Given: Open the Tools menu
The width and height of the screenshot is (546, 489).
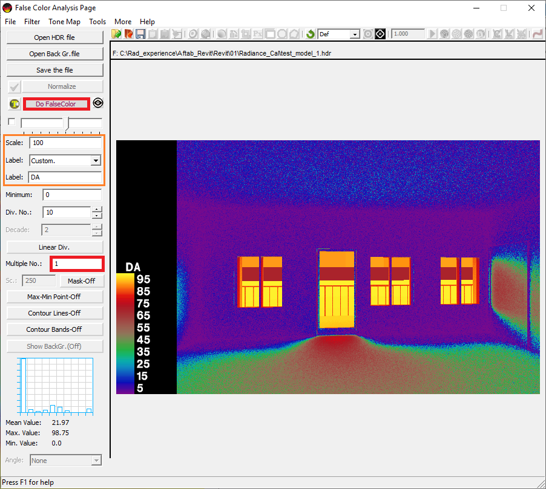Looking at the screenshot, I should pos(97,22).
